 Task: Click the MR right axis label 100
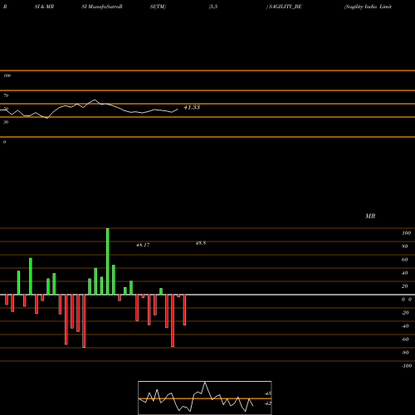click(x=406, y=233)
